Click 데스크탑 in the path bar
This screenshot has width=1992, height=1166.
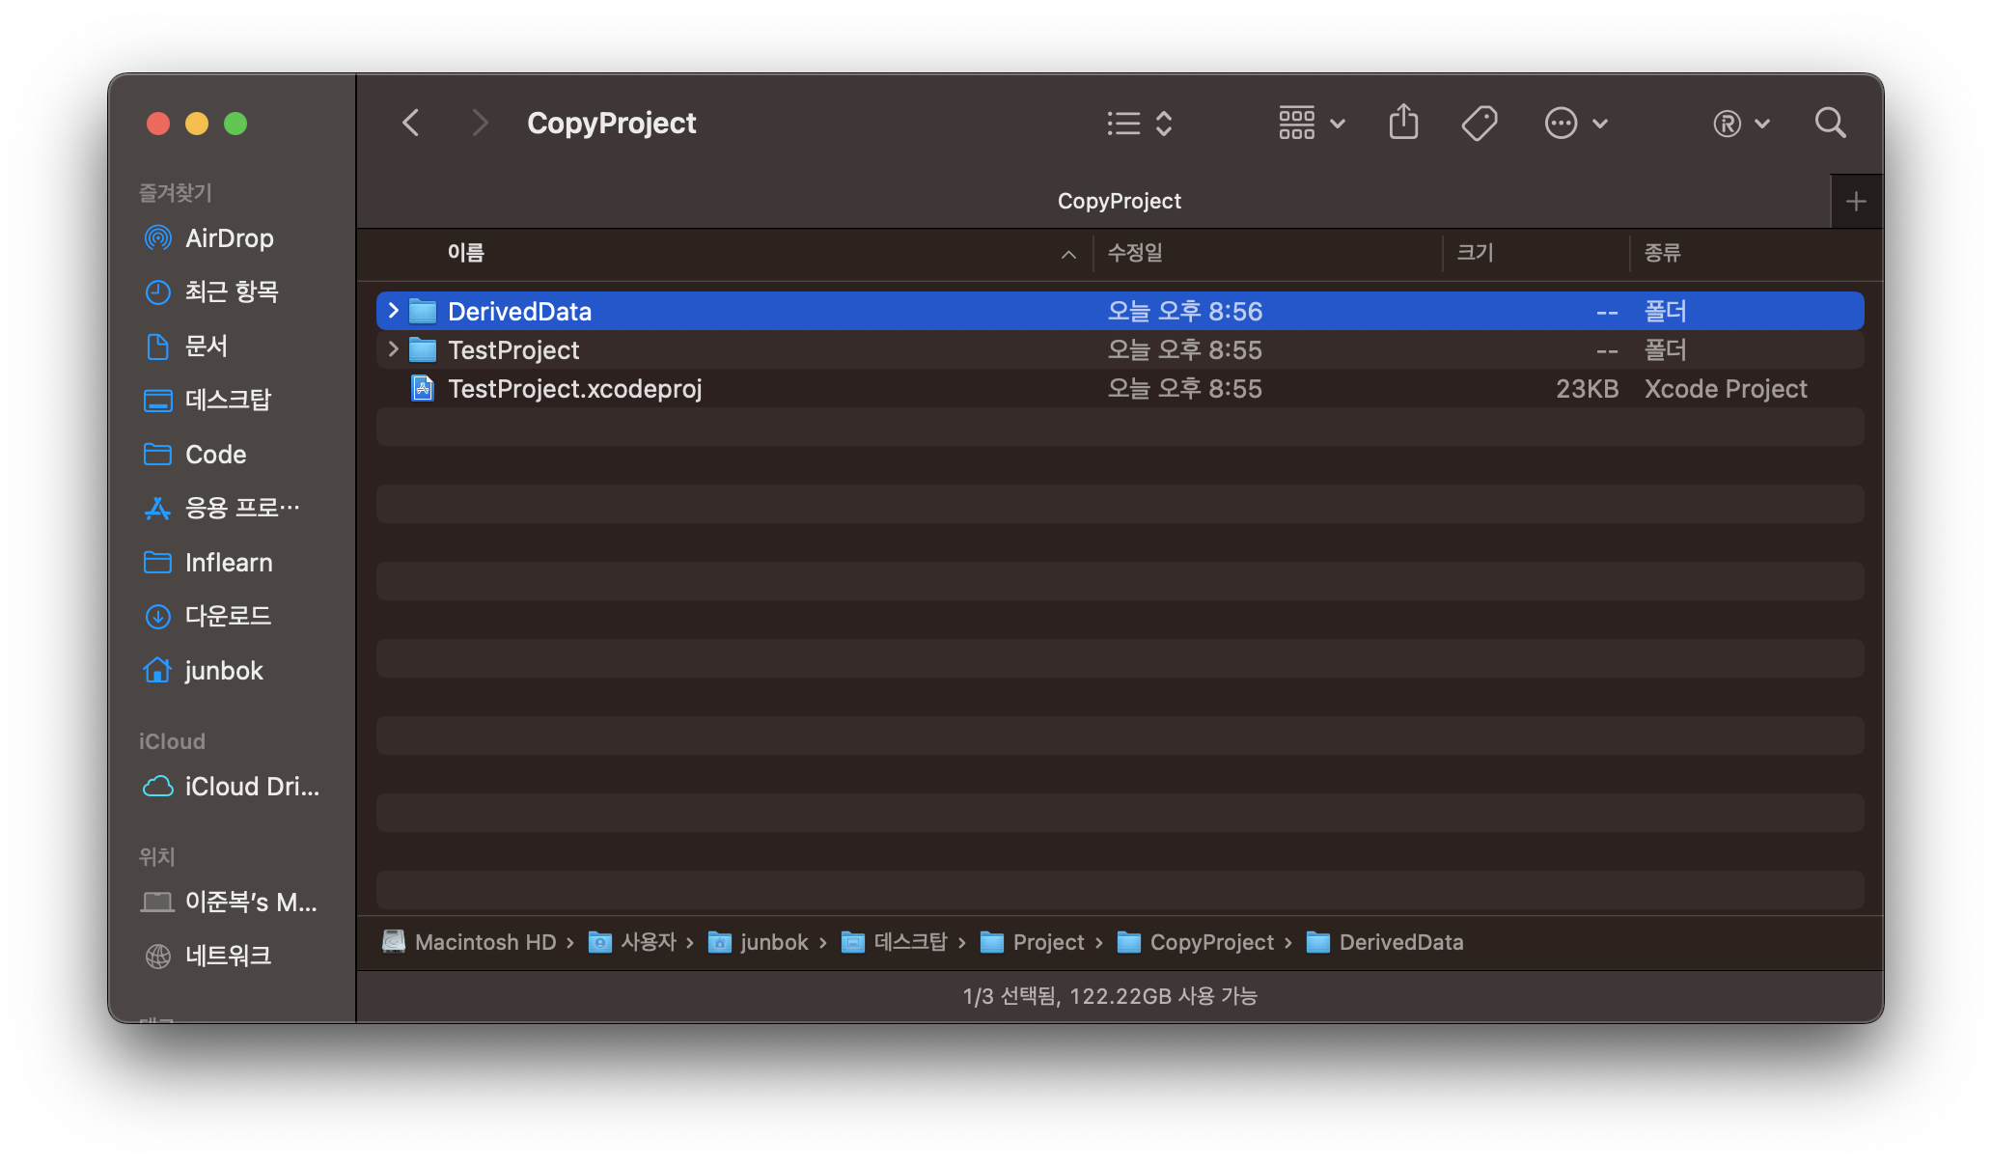pos(909,942)
